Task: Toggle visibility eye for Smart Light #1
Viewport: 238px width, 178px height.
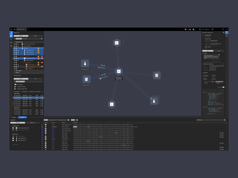Action: click(x=14, y=46)
